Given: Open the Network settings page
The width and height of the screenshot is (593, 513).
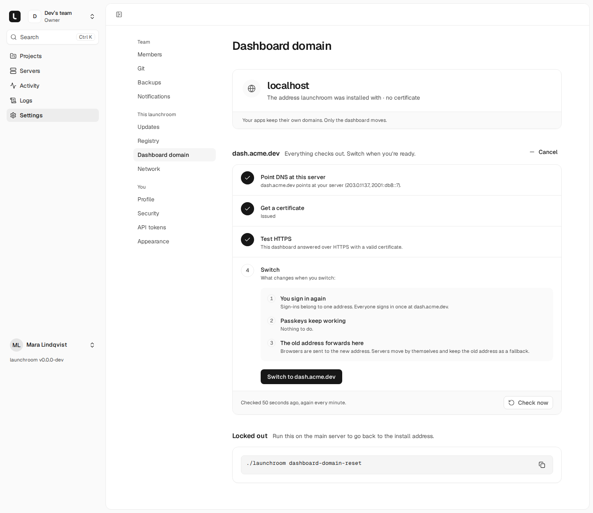Looking at the screenshot, I should tap(175, 169).
